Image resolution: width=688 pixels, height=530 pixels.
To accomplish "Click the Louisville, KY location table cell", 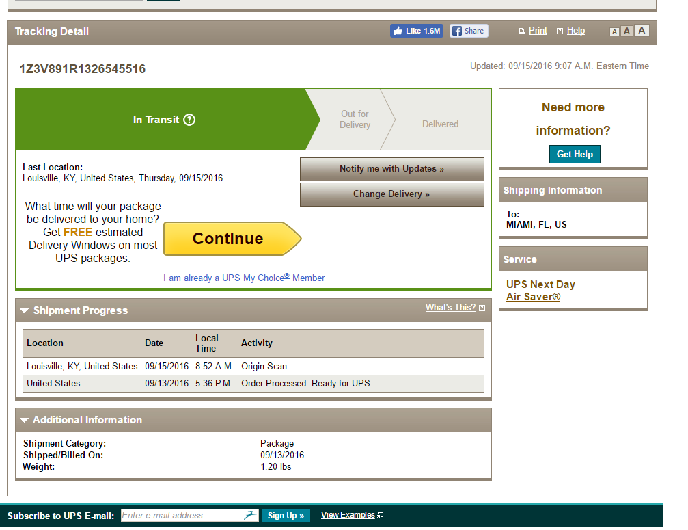I will coord(82,367).
